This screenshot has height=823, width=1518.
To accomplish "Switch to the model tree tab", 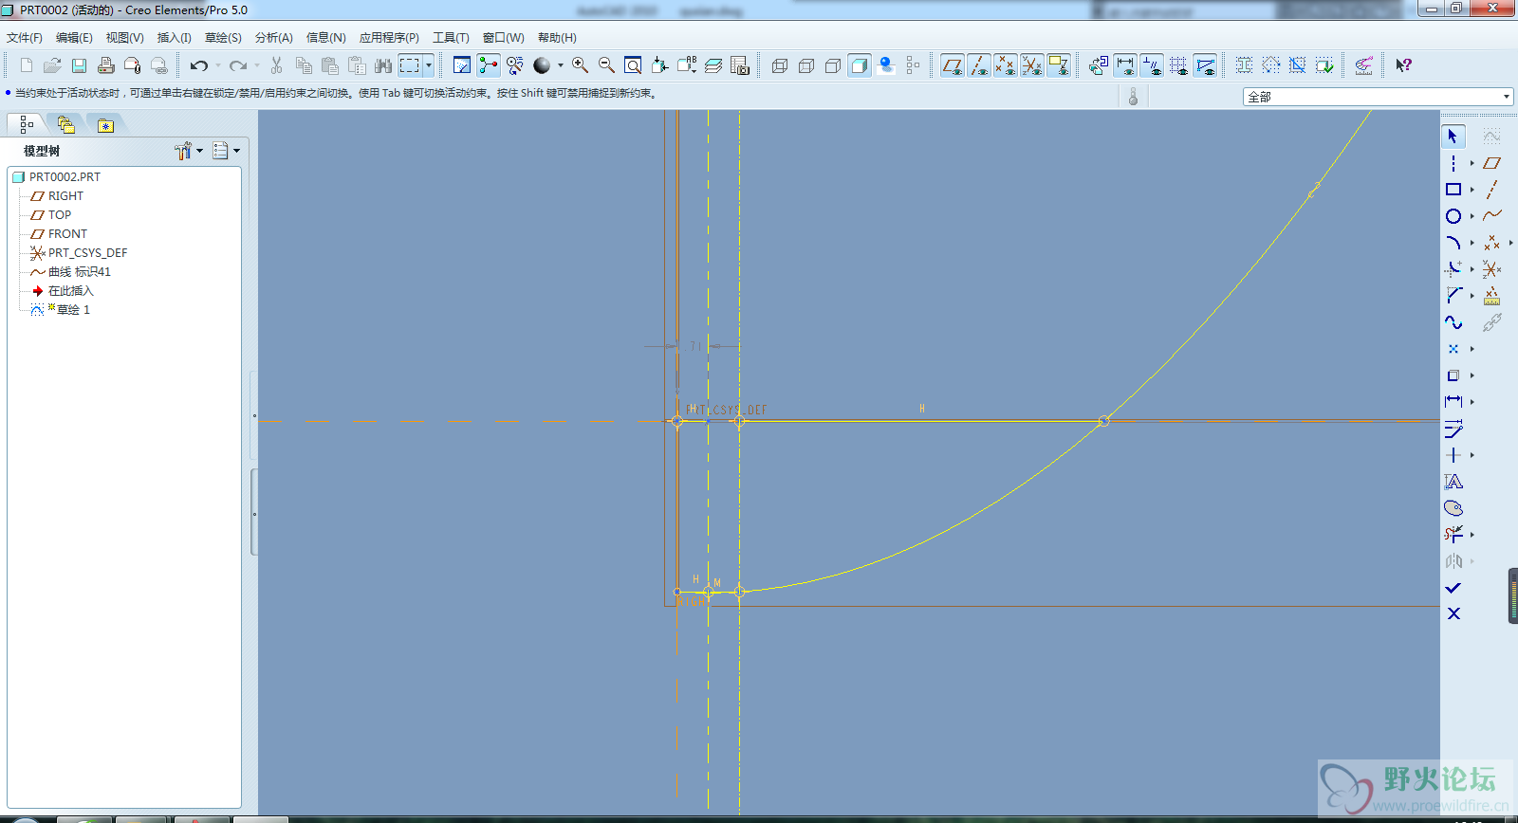I will point(26,124).
